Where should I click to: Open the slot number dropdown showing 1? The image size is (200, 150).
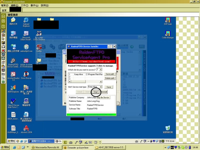(x=101, y=70)
